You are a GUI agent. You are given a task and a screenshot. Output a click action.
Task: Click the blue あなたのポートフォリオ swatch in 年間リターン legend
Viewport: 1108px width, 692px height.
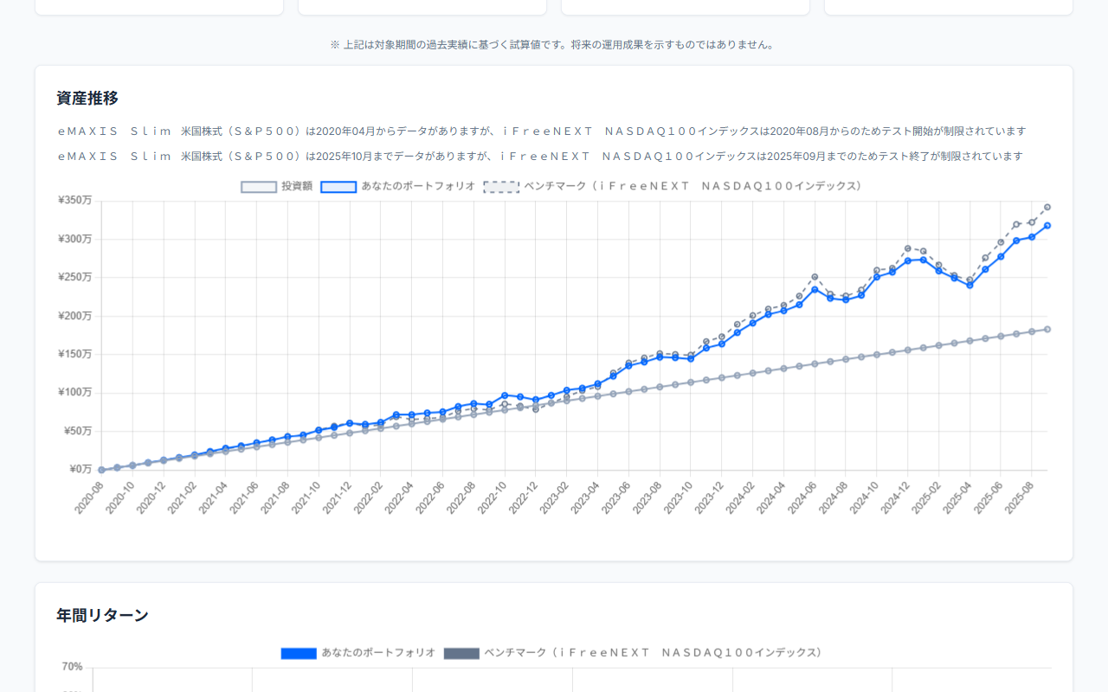(x=298, y=653)
